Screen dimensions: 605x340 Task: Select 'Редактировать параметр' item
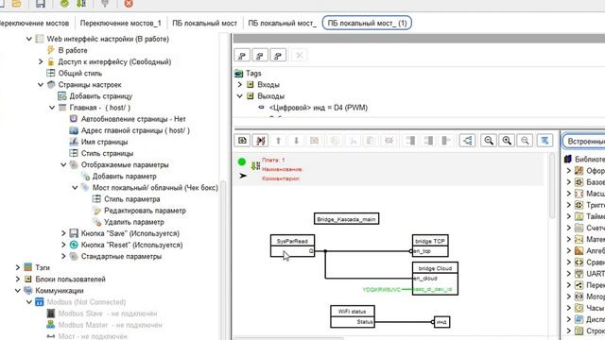[x=145, y=211]
